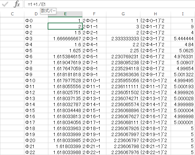Select cell with value 1.618055556
Image resolution: width=195 pixels, height=155 pixels.
[x=65, y=86]
